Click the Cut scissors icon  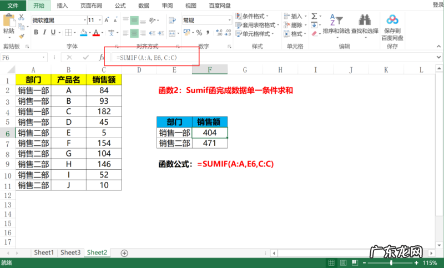(22, 17)
